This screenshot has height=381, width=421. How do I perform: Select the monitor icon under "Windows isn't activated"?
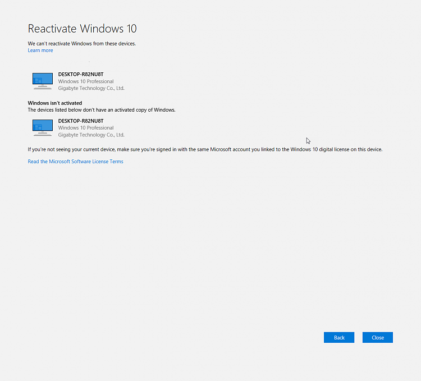43,128
